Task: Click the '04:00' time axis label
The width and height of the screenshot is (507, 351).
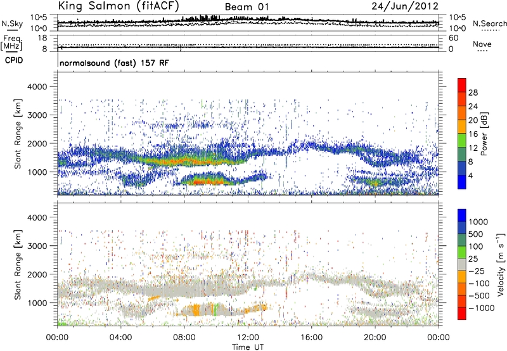Action: tap(120, 338)
